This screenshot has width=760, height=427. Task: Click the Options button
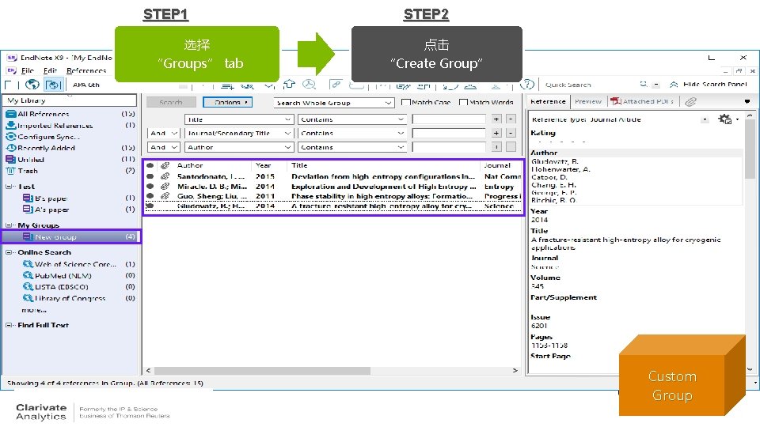point(228,102)
